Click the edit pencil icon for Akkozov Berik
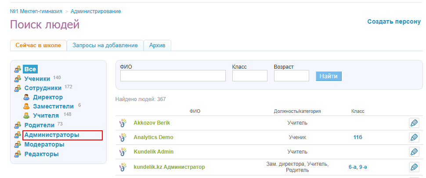426x178 pixels. point(414,123)
